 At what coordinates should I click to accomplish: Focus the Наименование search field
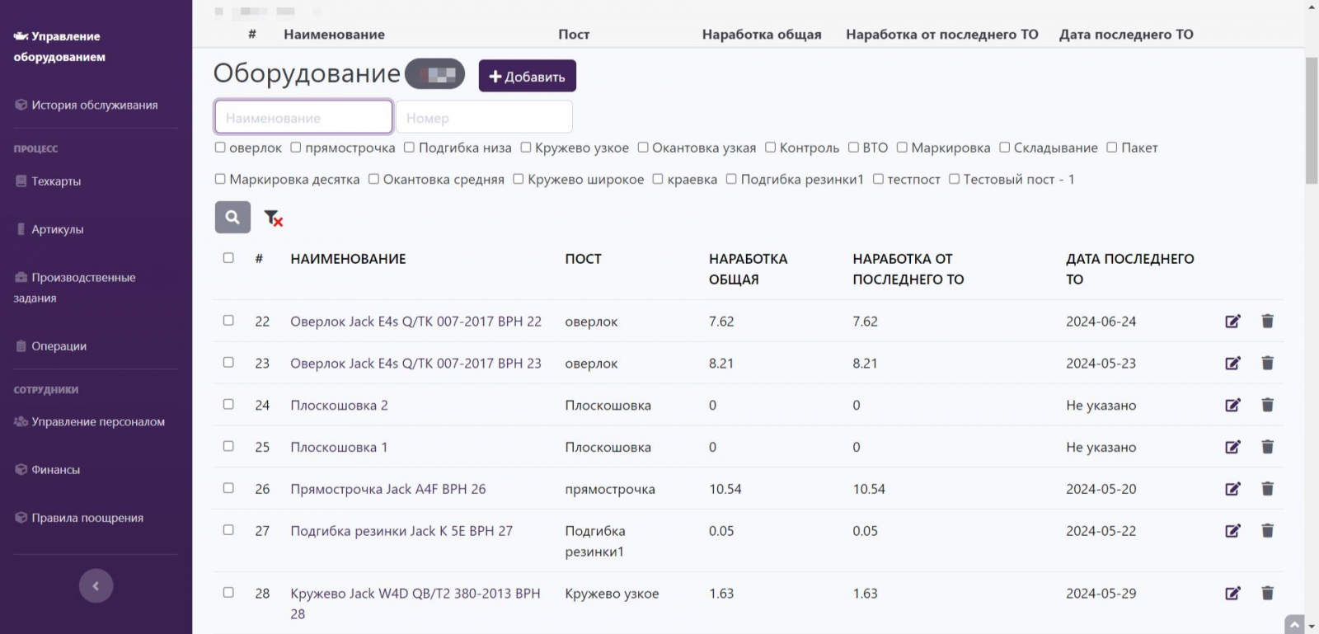pos(303,117)
